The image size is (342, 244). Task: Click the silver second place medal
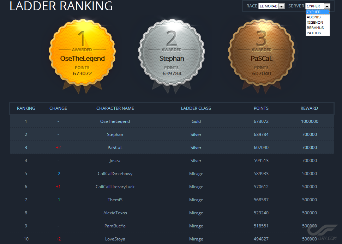point(172,52)
